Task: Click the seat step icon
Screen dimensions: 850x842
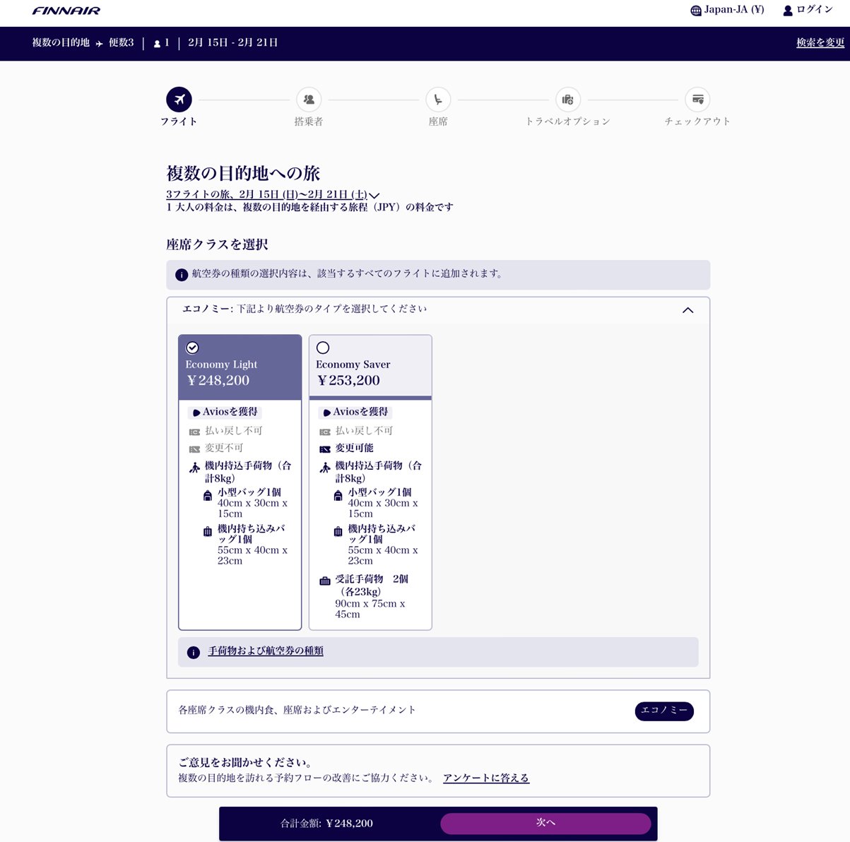Action: [x=438, y=100]
